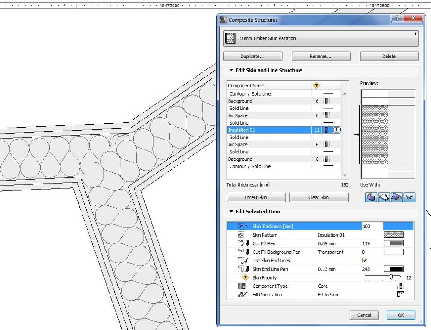Click the Insulation 01 row priority value 12

coord(317,130)
